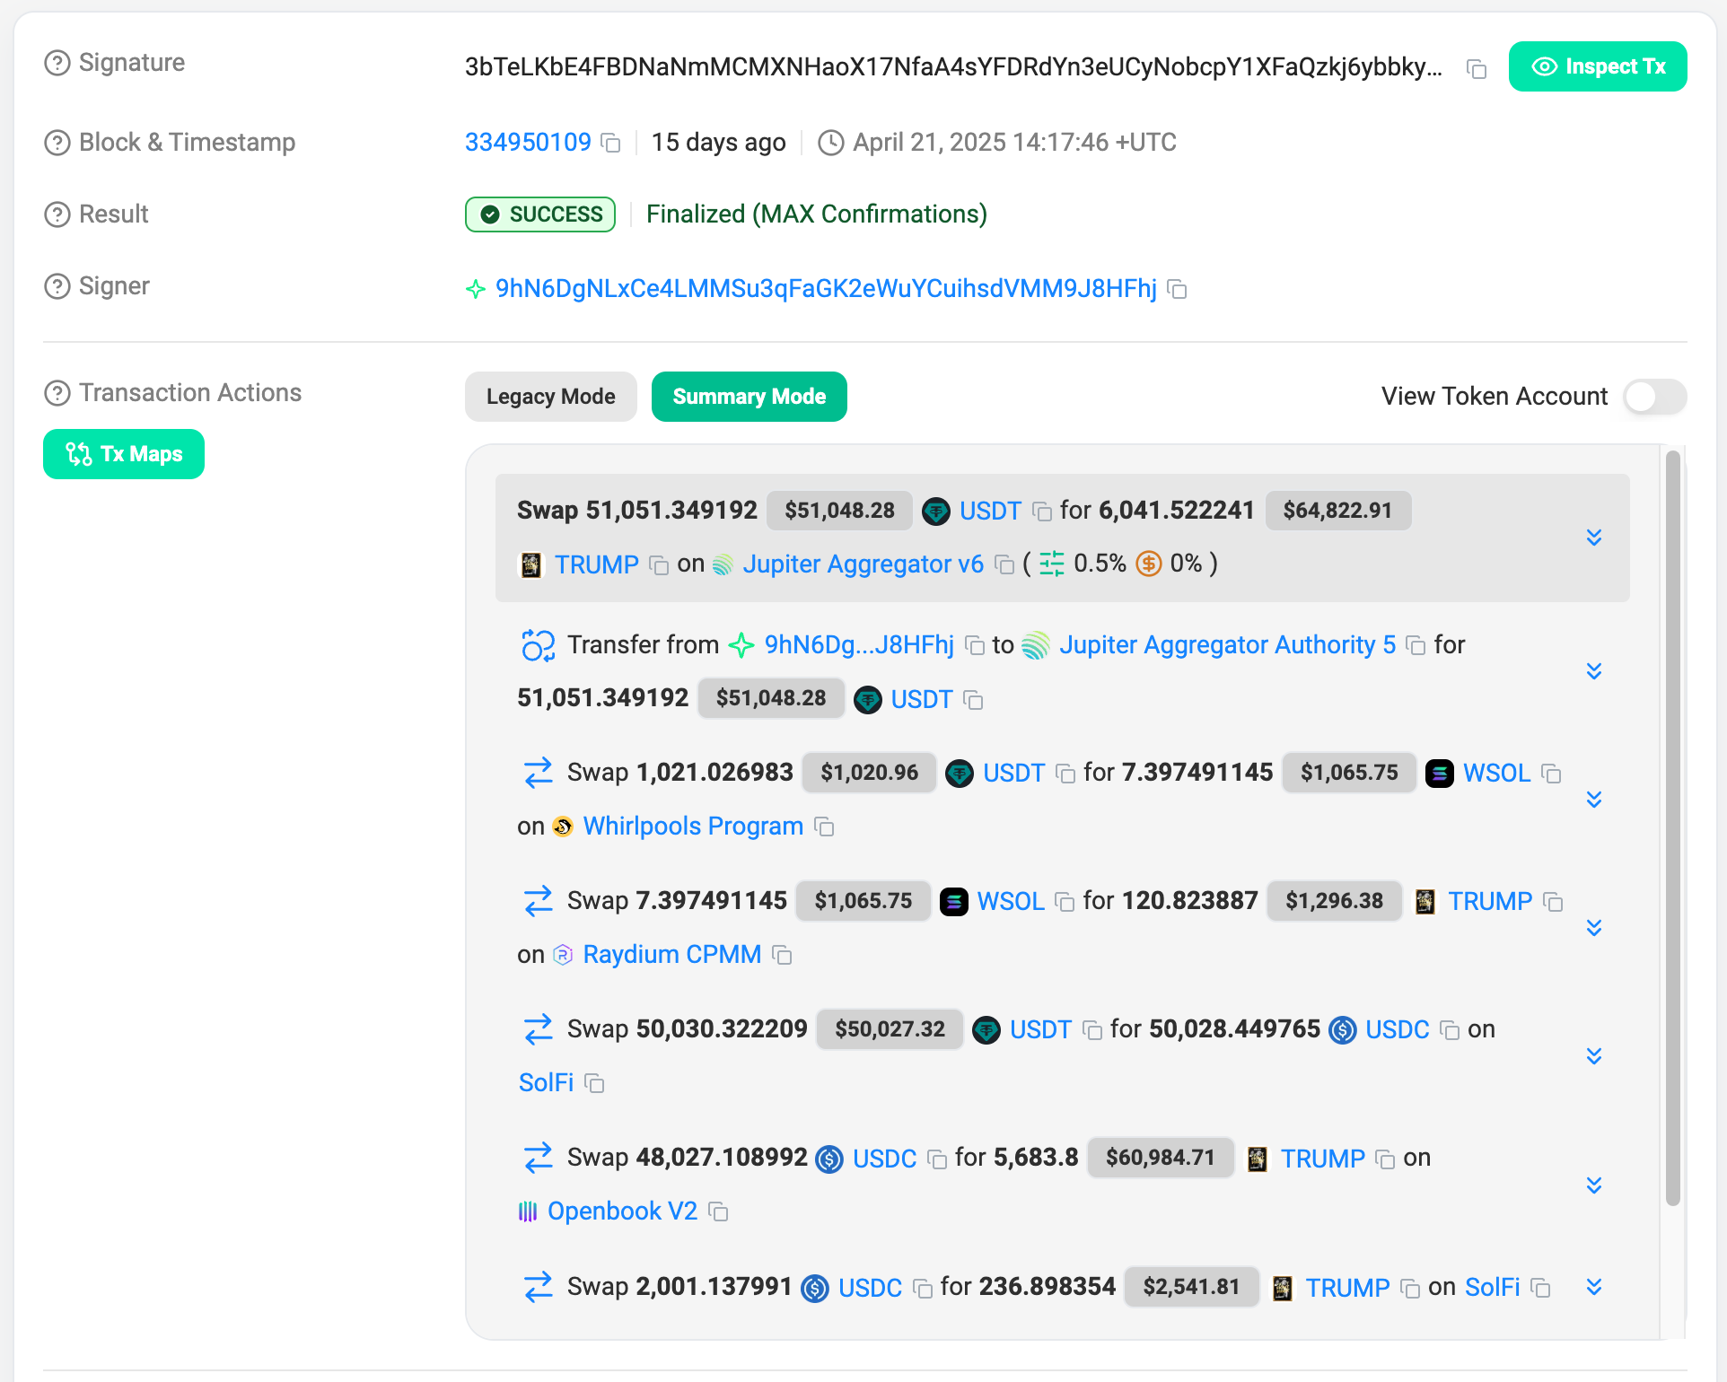Viewport: 1727px width, 1382px height.
Task: Open 9hN6Dg...J8HFhj link in transfer row
Action: coord(859,645)
